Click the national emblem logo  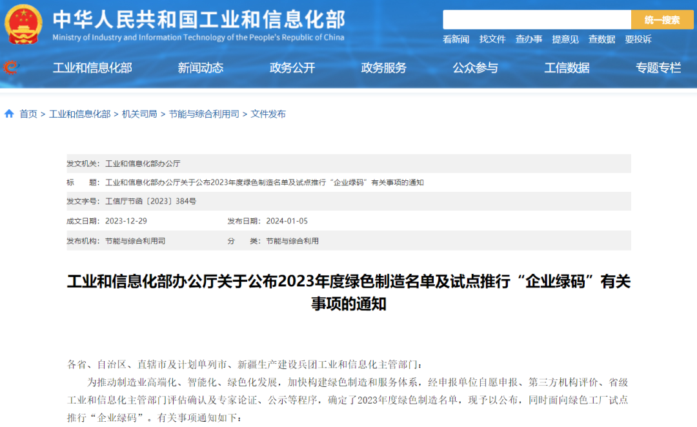point(23,24)
